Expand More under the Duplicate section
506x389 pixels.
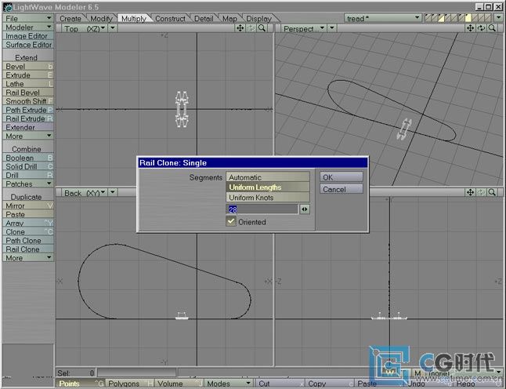tap(28, 258)
